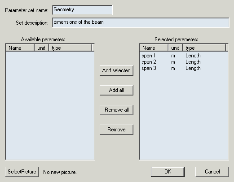Open the SelectPicture button
This screenshot has height=182, width=234.
click(x=22, y=172)
